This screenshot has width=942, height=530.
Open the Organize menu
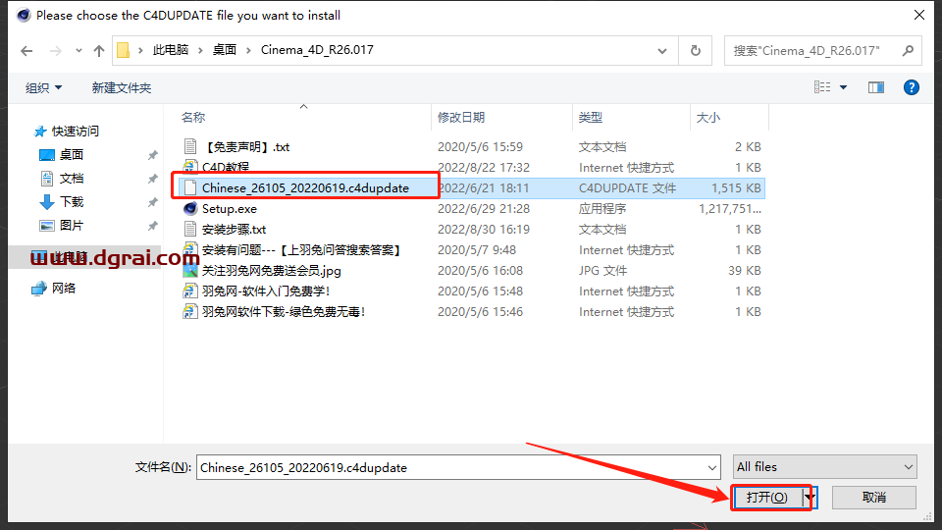click(x=43, y=87)
